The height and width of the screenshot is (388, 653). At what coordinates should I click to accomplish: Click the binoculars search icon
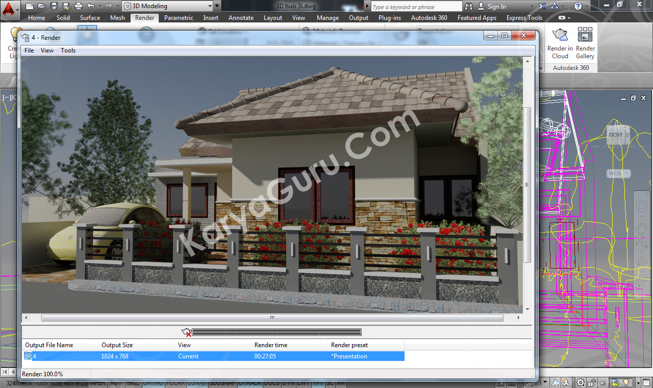469,7
